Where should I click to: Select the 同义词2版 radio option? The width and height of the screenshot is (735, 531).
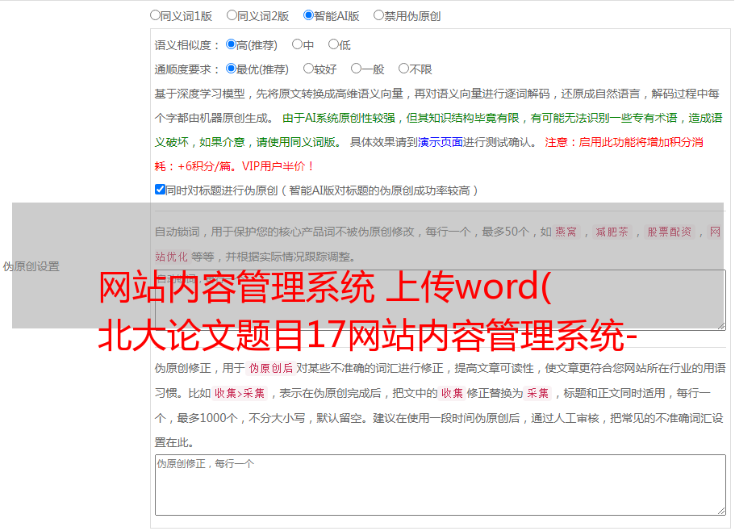(232, 15)
